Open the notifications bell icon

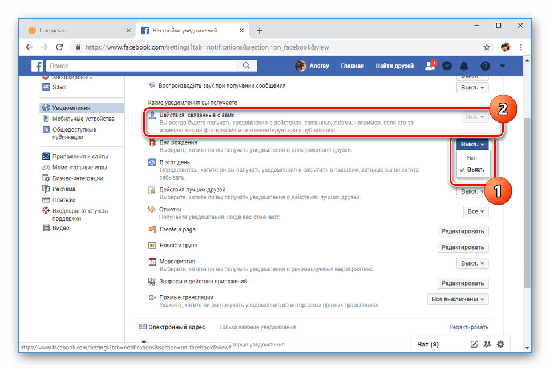coord(464,66)
